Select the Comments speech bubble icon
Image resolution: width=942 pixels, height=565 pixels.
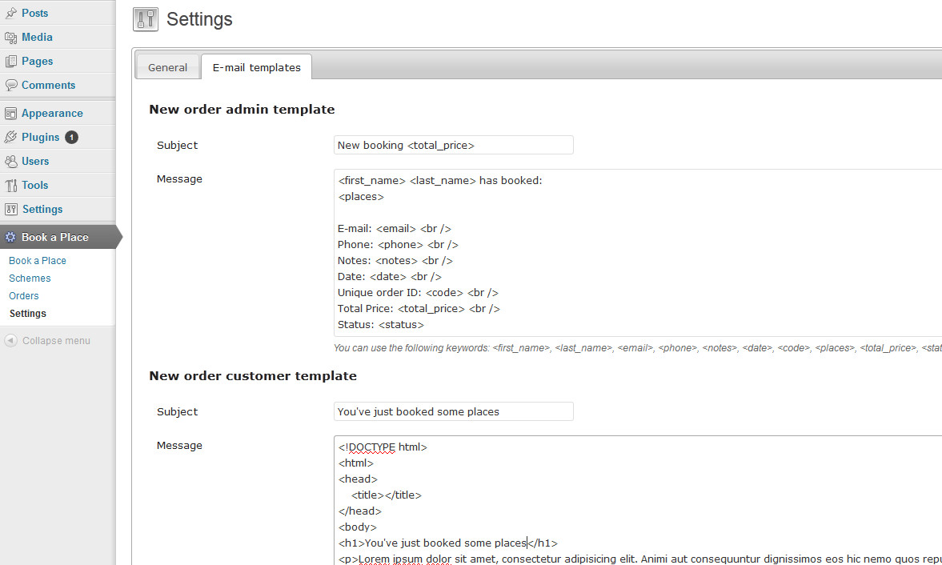click(x=11, y=86)
